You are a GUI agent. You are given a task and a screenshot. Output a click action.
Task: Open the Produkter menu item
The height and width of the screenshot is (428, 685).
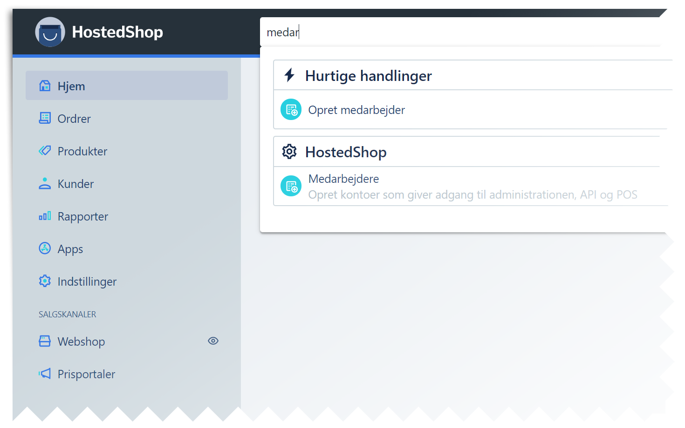click(82, 151)
